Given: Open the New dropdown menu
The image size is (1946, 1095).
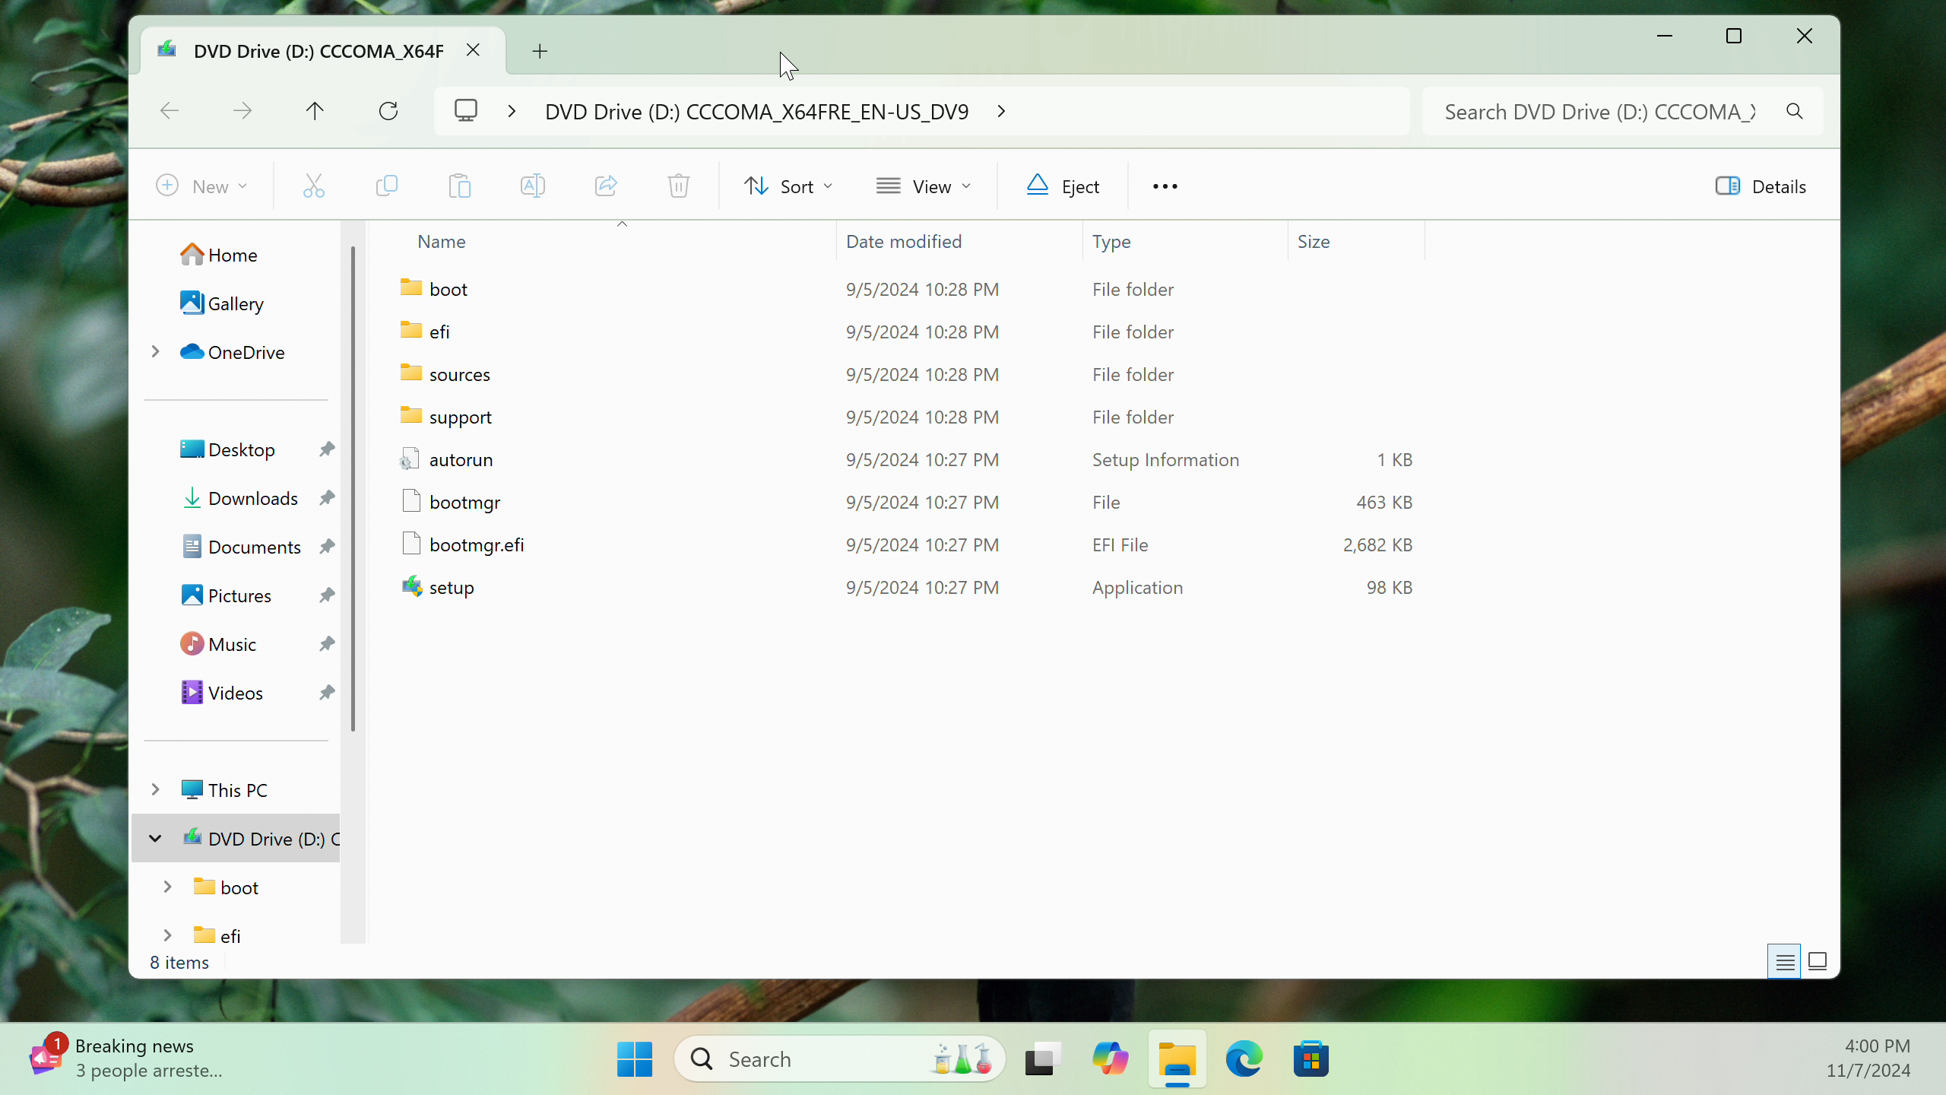Looking at the screenshot, I should (201, 186).
